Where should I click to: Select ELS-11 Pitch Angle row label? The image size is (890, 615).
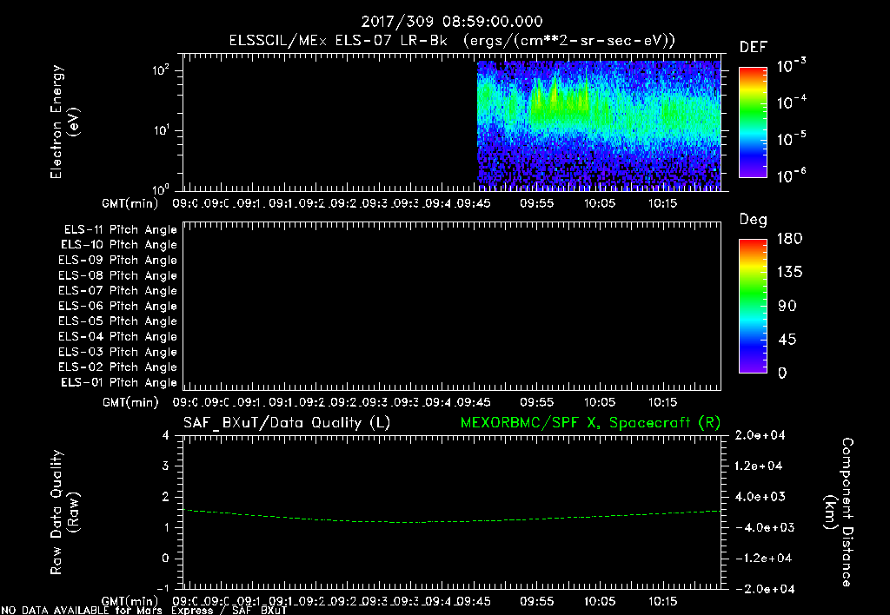point(120,230)
